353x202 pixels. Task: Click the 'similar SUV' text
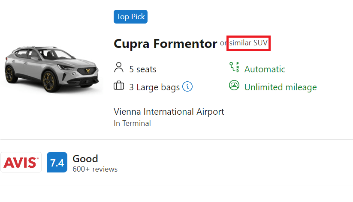[x=248, y=44]
